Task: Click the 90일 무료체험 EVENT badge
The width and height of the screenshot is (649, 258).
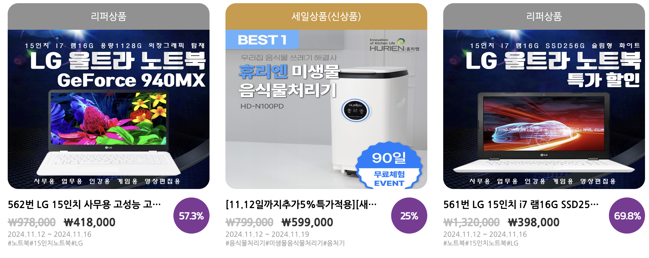Action: click(389, 166)
